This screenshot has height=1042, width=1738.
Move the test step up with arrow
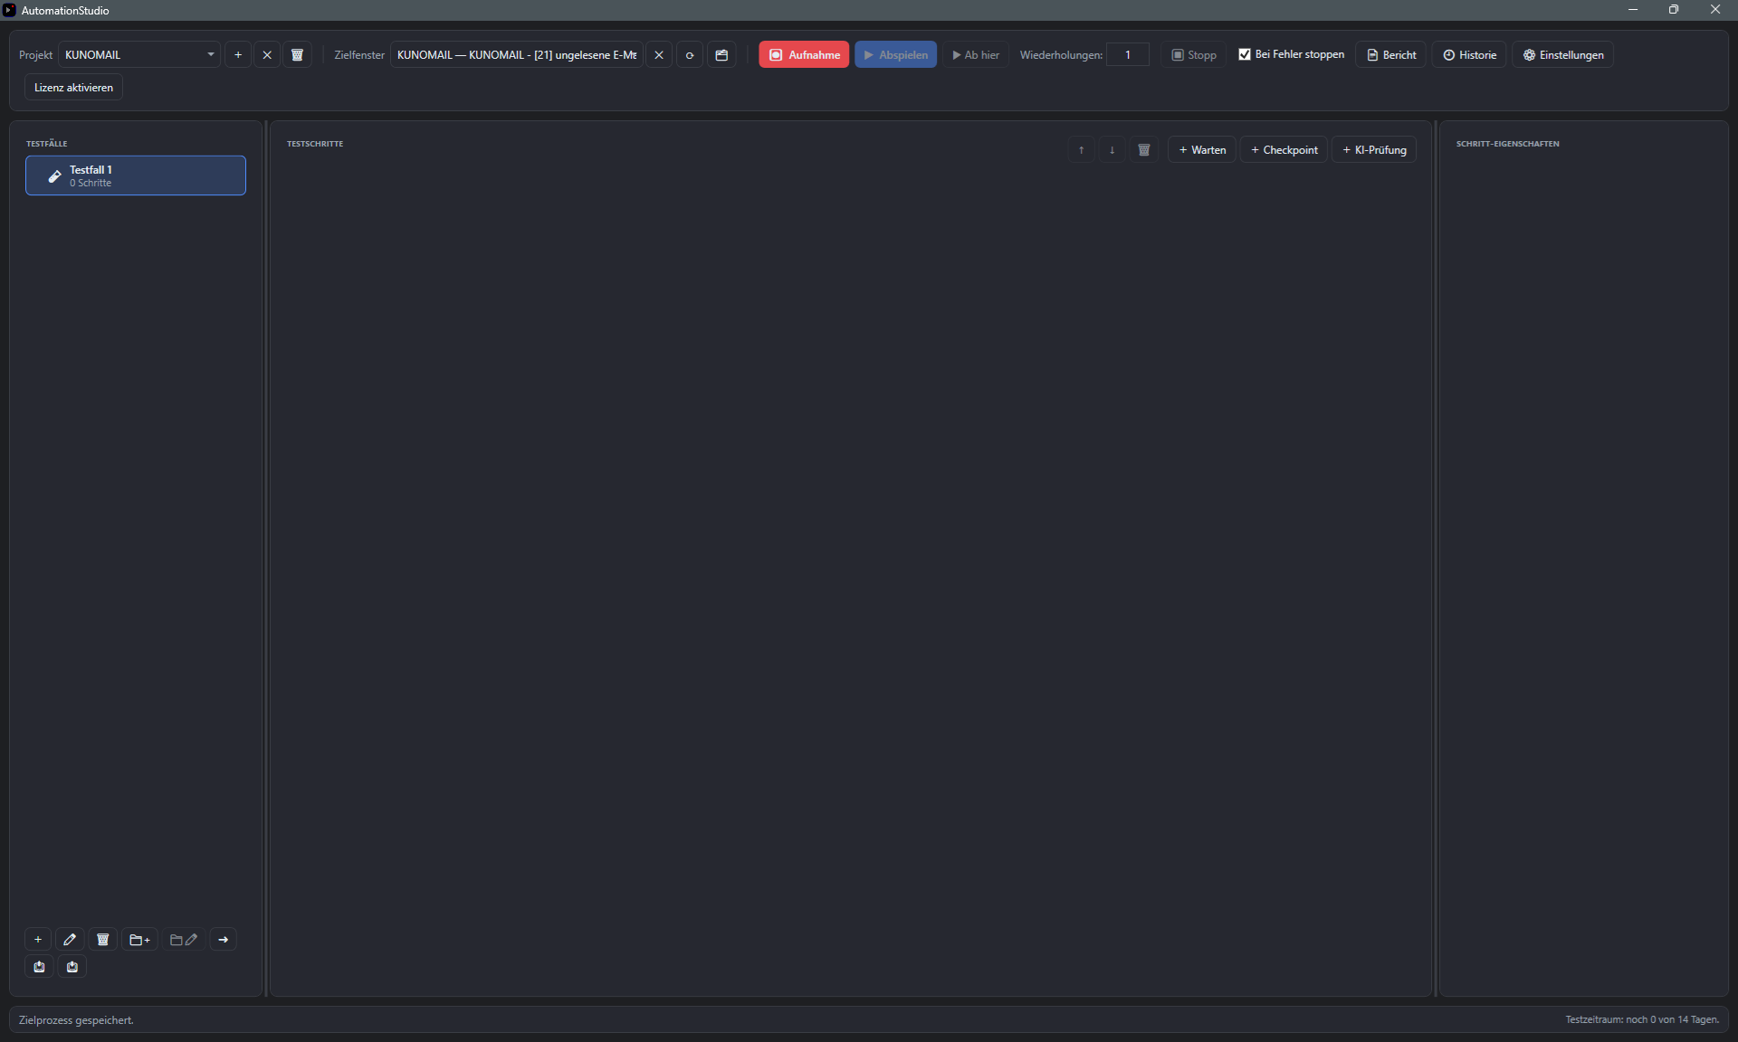pyautogui.click(x=1082, y=150)
